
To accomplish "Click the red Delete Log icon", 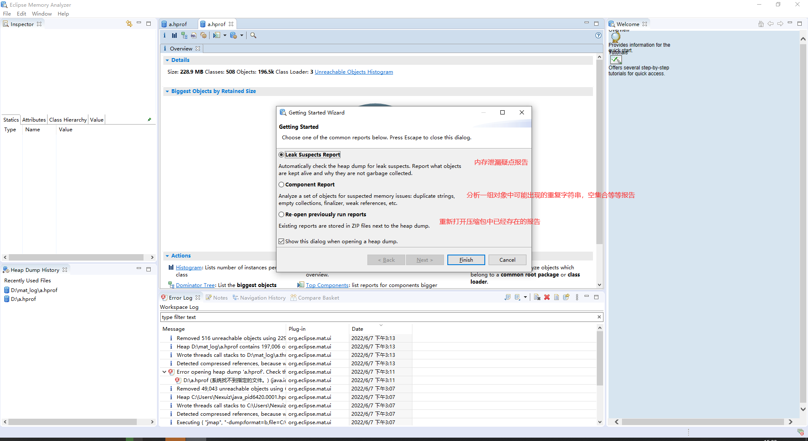I will 547,297.
